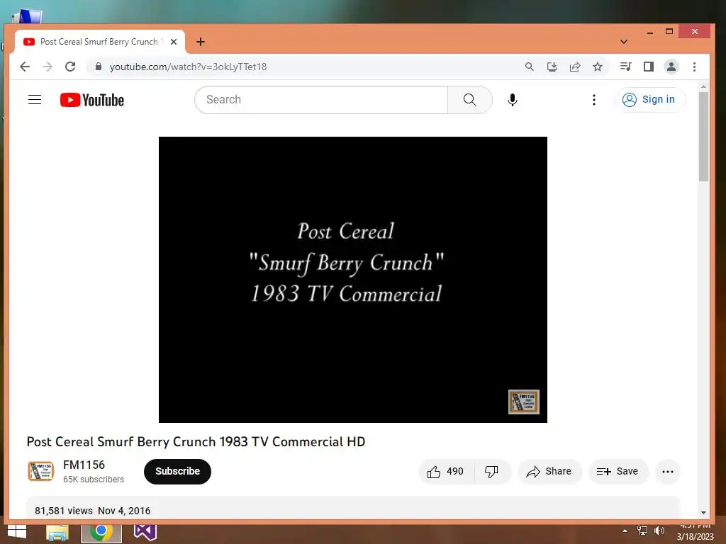Click the video player to play
The image size is (726, 544).
pos(353,279)
